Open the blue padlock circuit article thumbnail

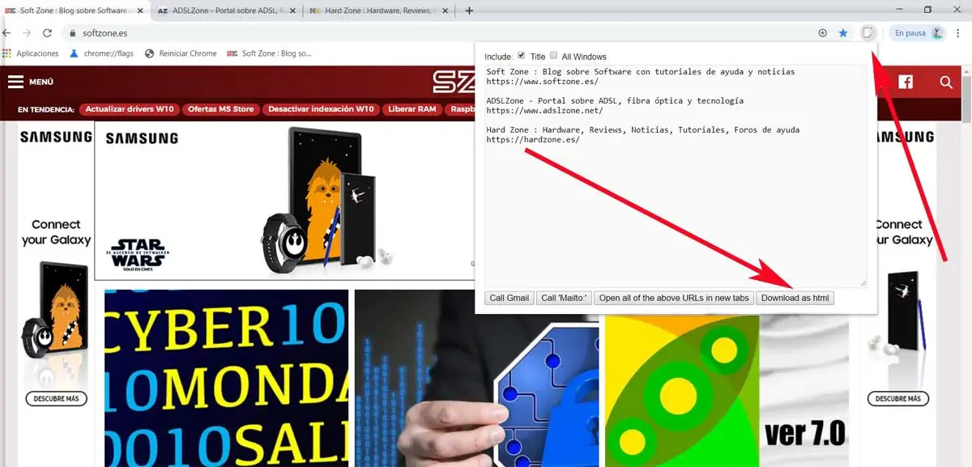click(x=477, y=378)
